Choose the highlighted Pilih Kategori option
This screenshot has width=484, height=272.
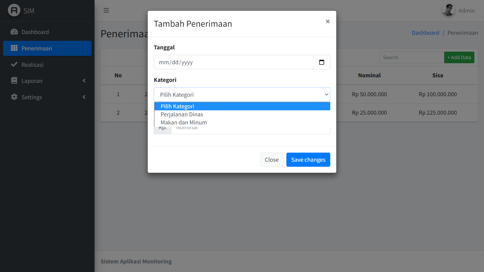(x=177, y=106)
